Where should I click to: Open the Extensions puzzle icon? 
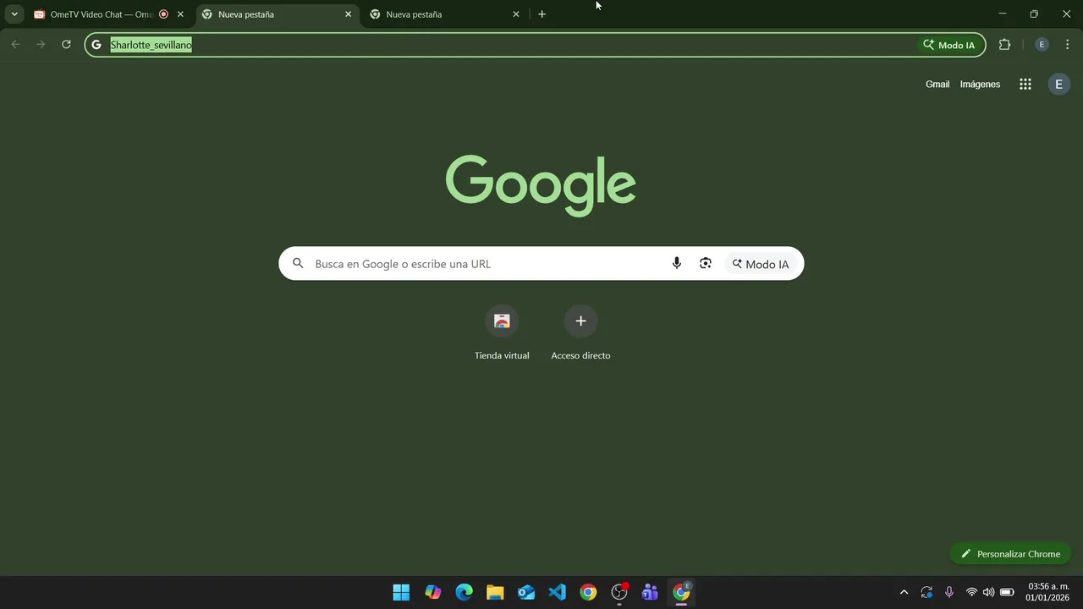coord(1005,45)
